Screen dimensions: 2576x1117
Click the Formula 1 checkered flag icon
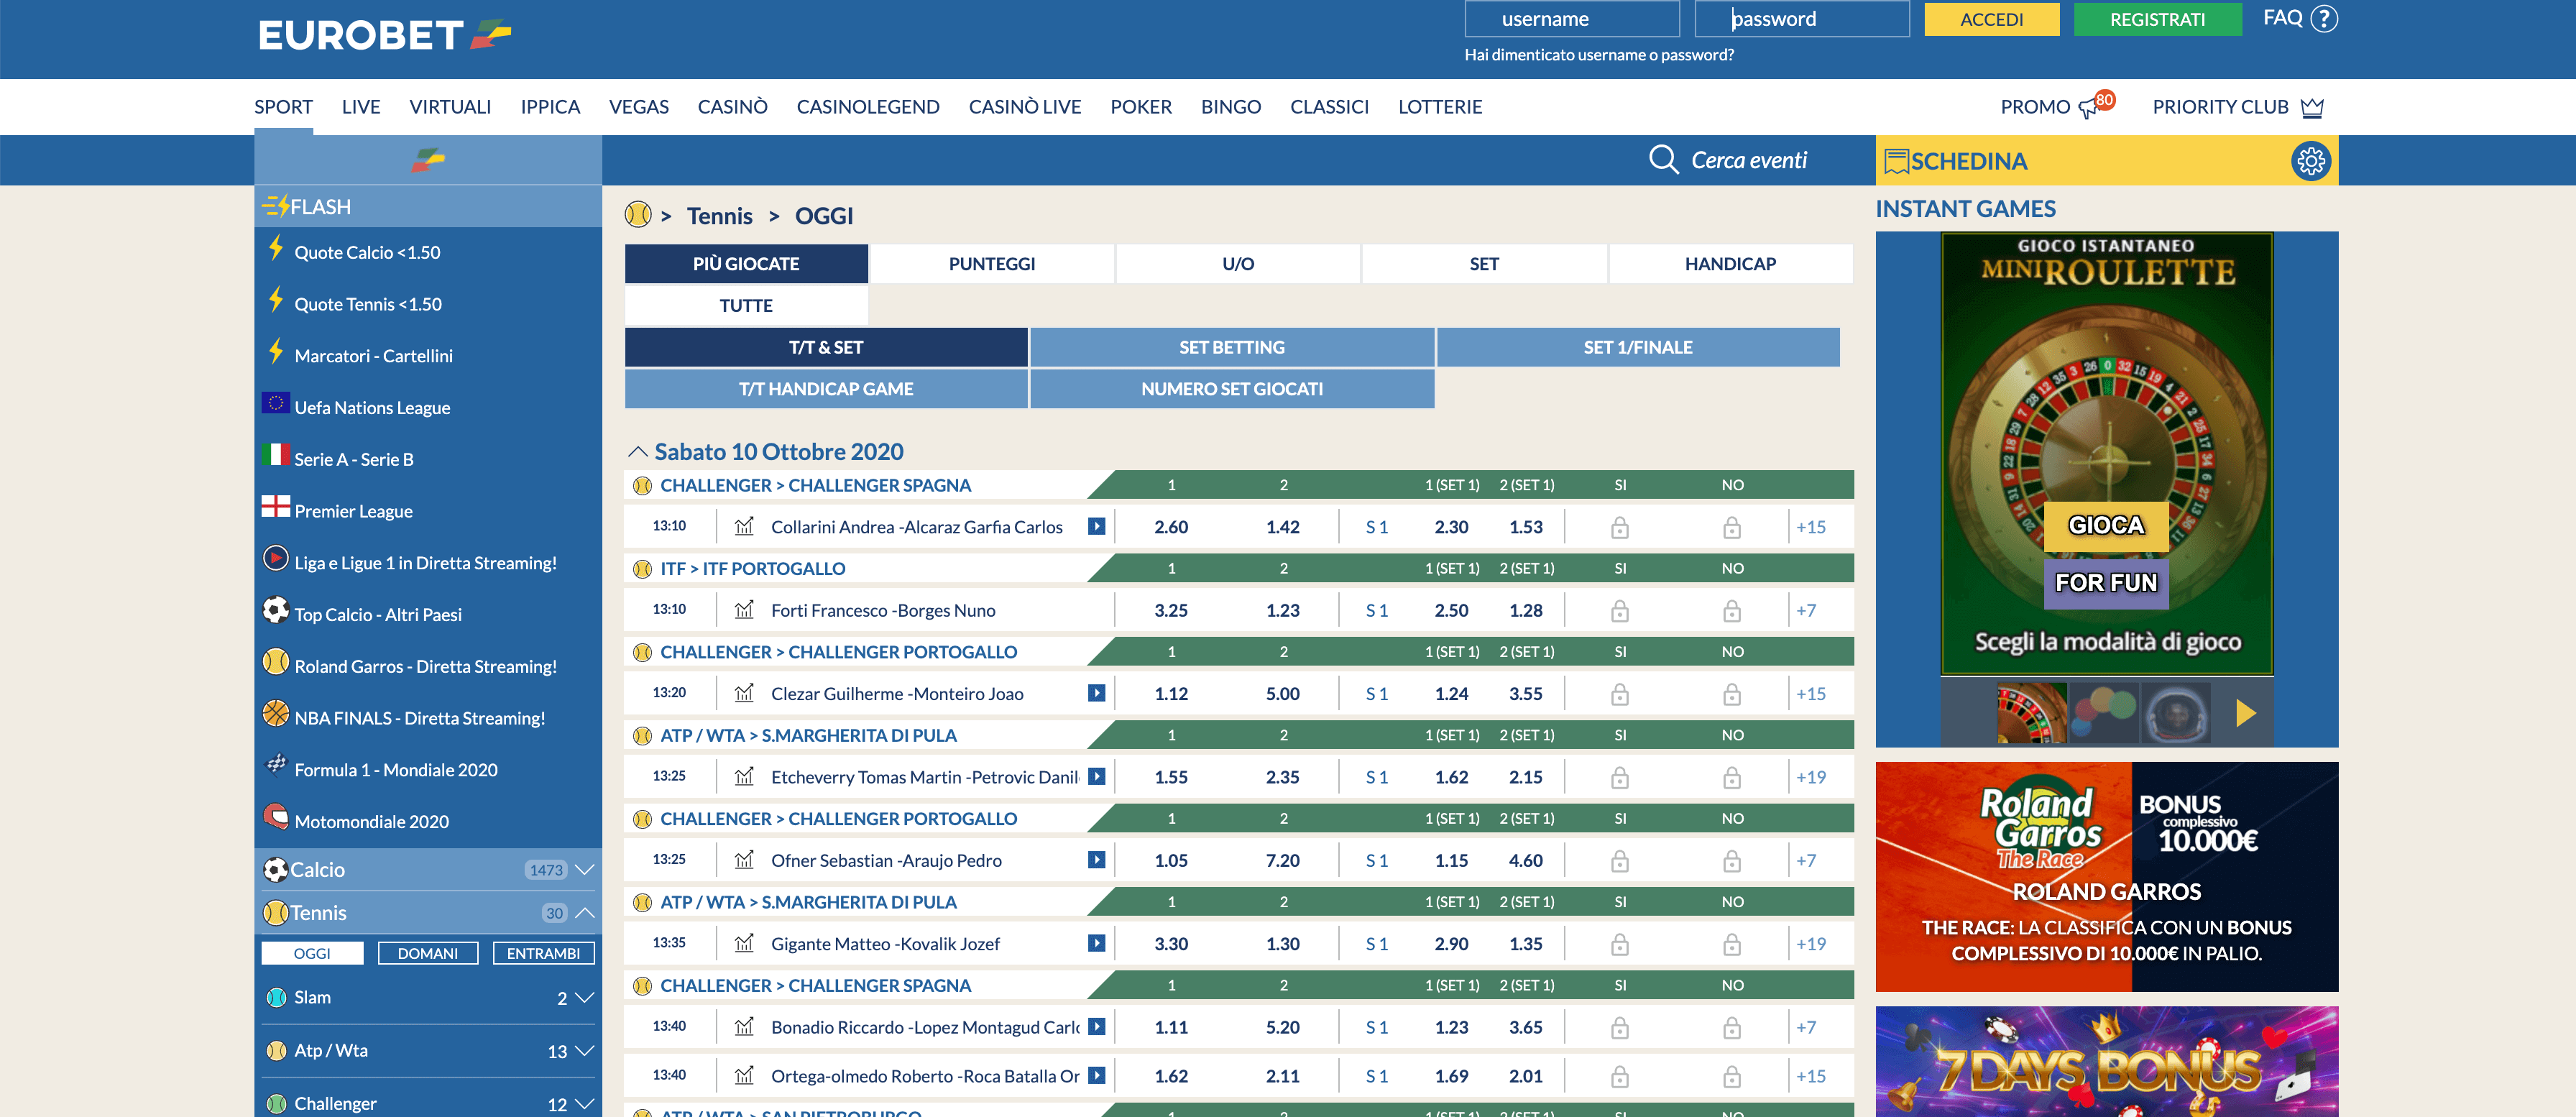[275, 764]
